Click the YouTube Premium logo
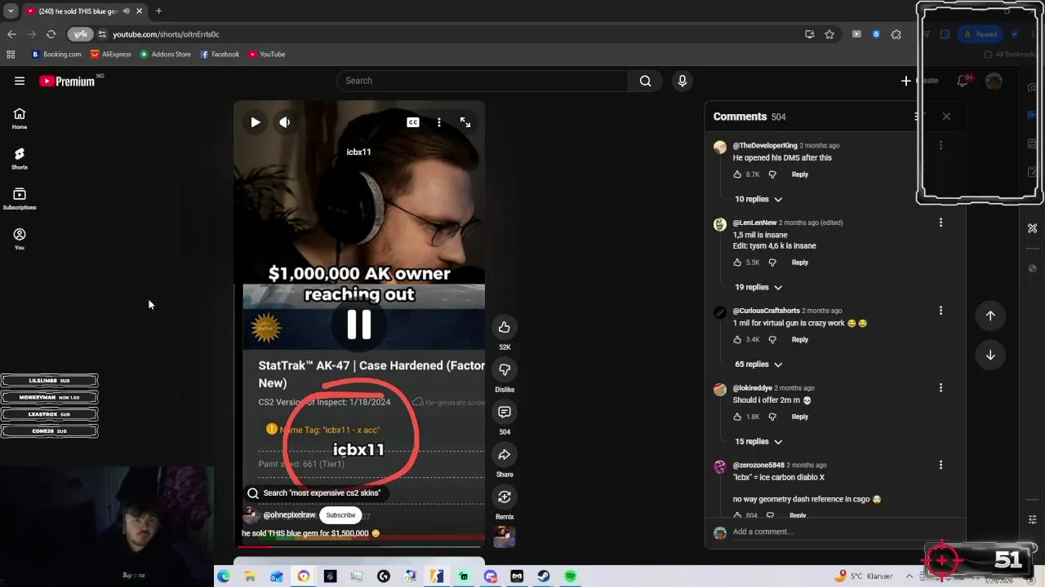Image resolution: width=1045 pixels, height=587 pixels. pos(67,81)
